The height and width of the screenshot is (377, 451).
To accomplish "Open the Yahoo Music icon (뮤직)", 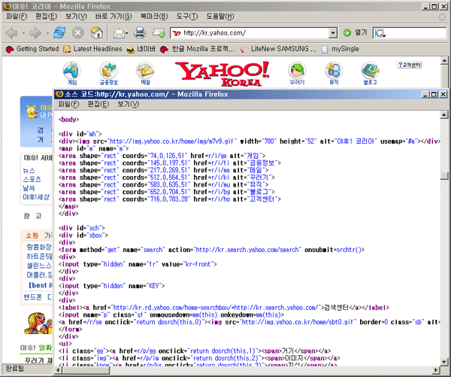I will point(334,73).
